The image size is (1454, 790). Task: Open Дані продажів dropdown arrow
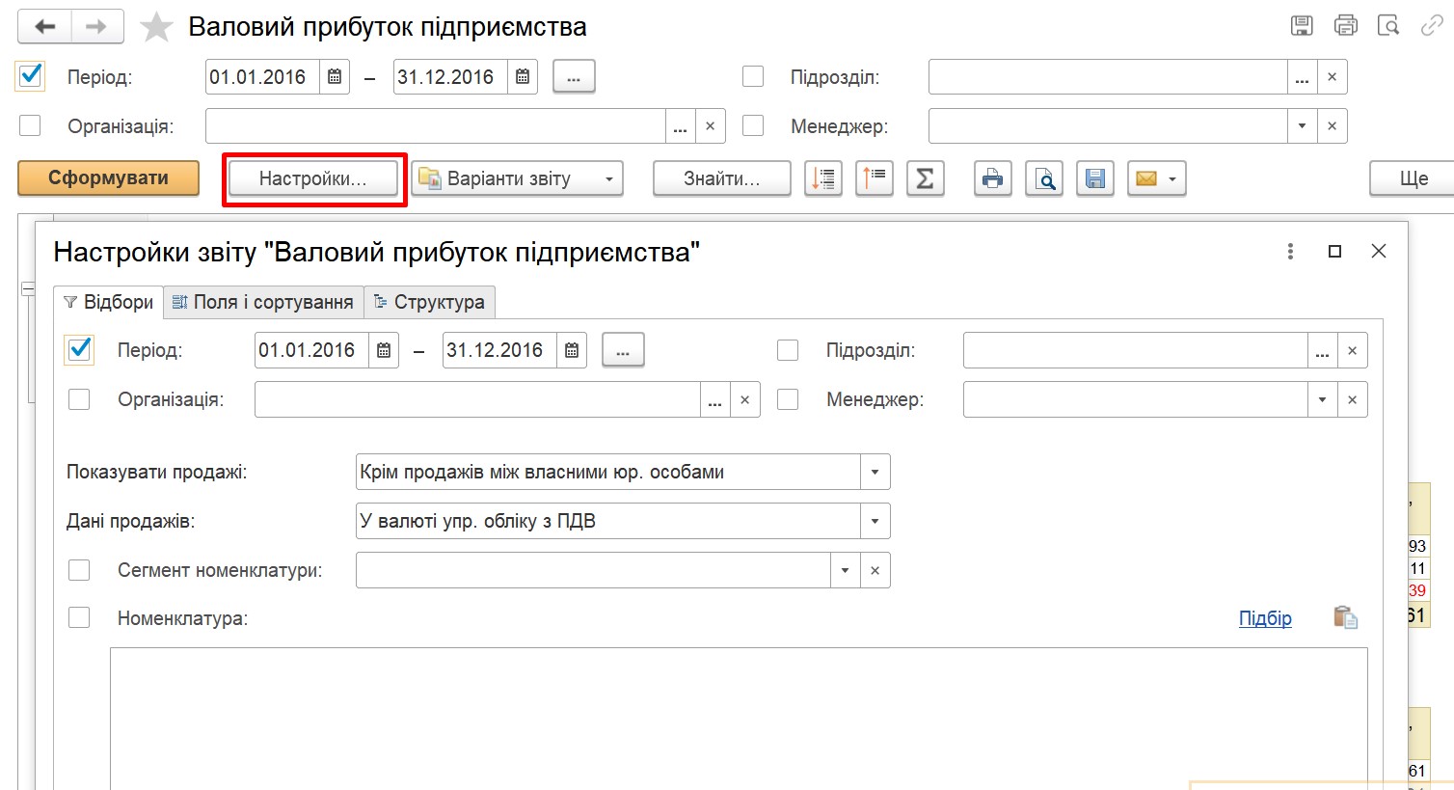(x=875, y=522)
